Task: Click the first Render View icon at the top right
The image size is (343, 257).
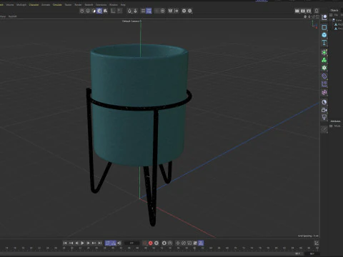Action: pyautogui.click(x=297, y=11)
